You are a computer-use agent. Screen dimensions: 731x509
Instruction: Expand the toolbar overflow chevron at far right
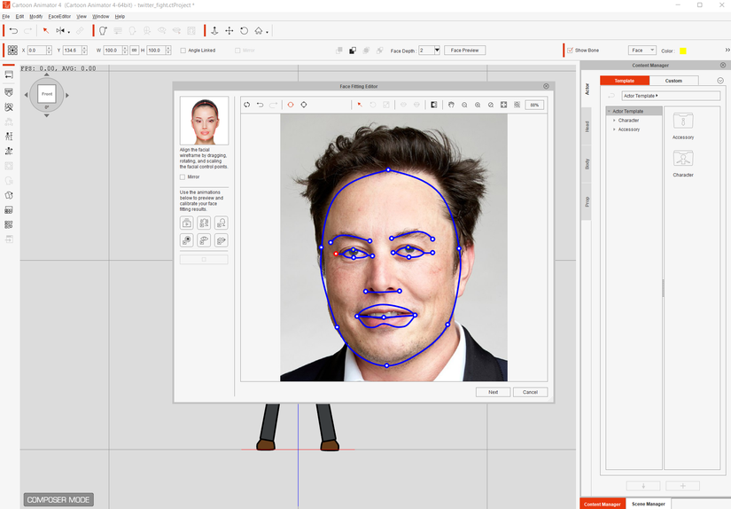727,50
